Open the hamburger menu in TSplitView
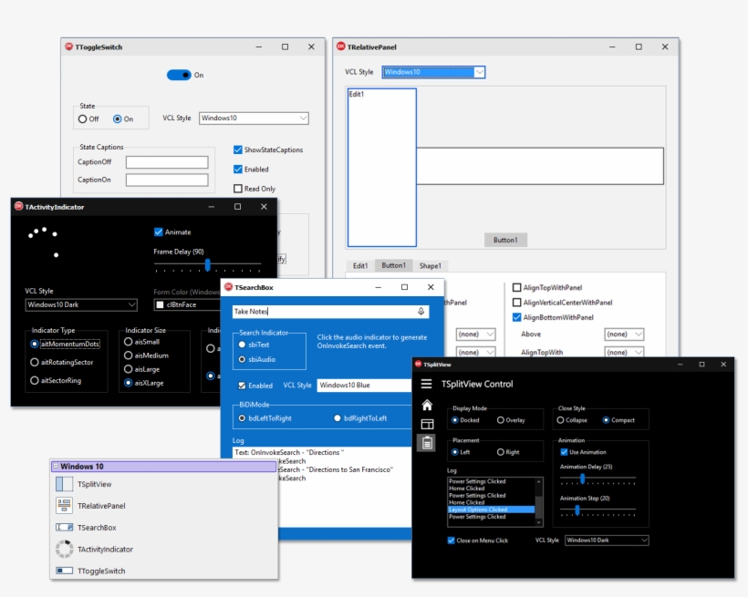748x597 pixels. tap(426, 384)
